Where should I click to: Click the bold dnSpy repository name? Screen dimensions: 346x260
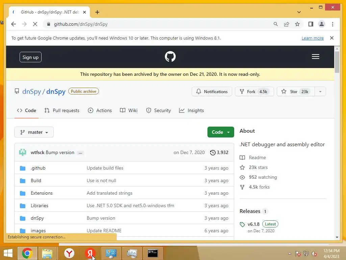pos(56,91)
